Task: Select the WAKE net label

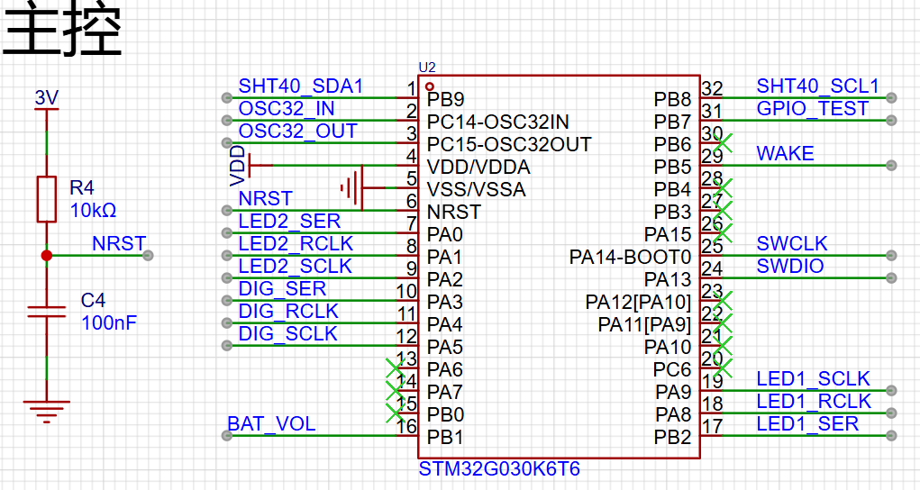Action: click(785, 154)
